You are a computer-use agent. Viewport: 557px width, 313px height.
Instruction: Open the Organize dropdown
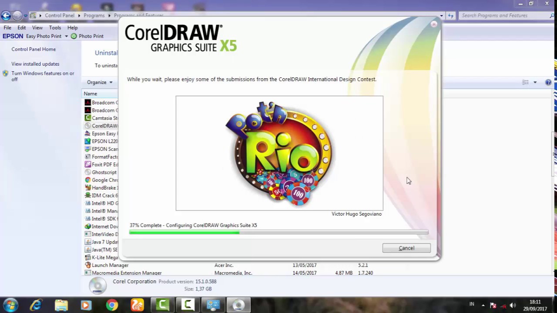coord(100,82)
